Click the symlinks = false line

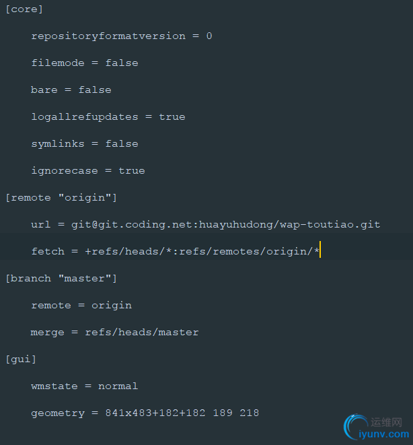(x=85, y=143)
